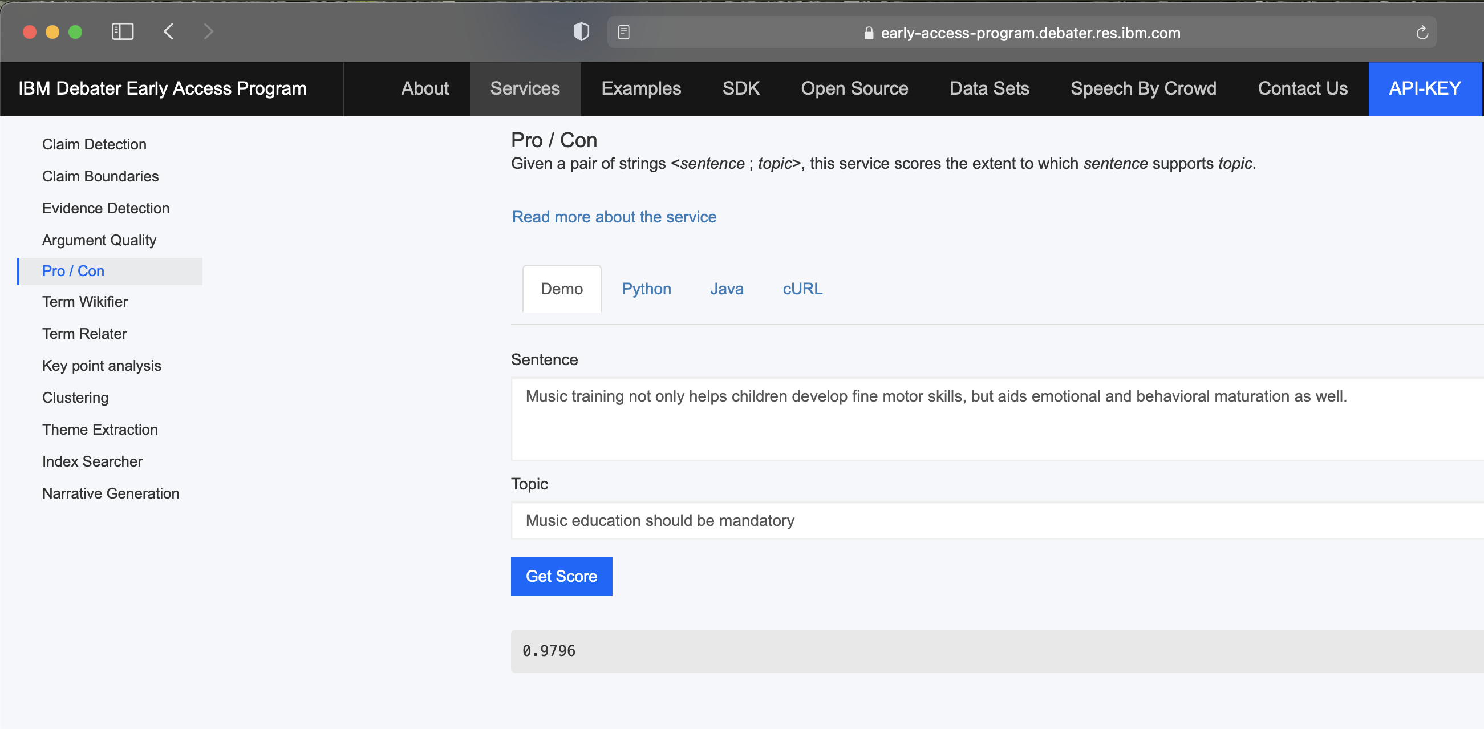1484x729 pixels.
Task: Maximize the window with the green button
Action: (x=75, y=32)
